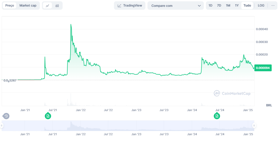This screenshot has height=142, width=279.
Task: Show the 1M time range
Action: coord(228,6)
